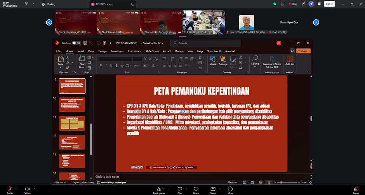Viewport: 365px width, 195px height.
Task: Click the Format Painter brush icon
Action: pos(68,68)
